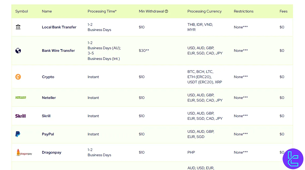
Task: Click the blue PayPal logo
Action: click(x=18, y=134)
